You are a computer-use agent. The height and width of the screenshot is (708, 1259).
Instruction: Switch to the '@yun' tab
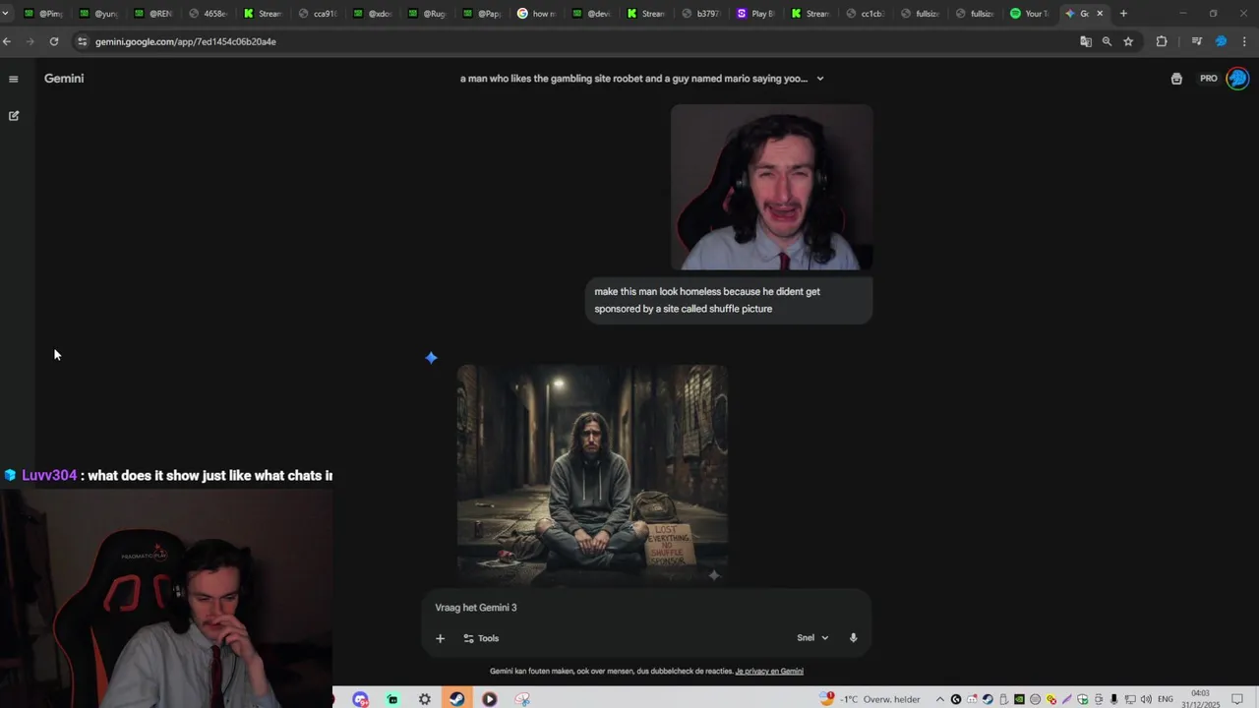98,14
